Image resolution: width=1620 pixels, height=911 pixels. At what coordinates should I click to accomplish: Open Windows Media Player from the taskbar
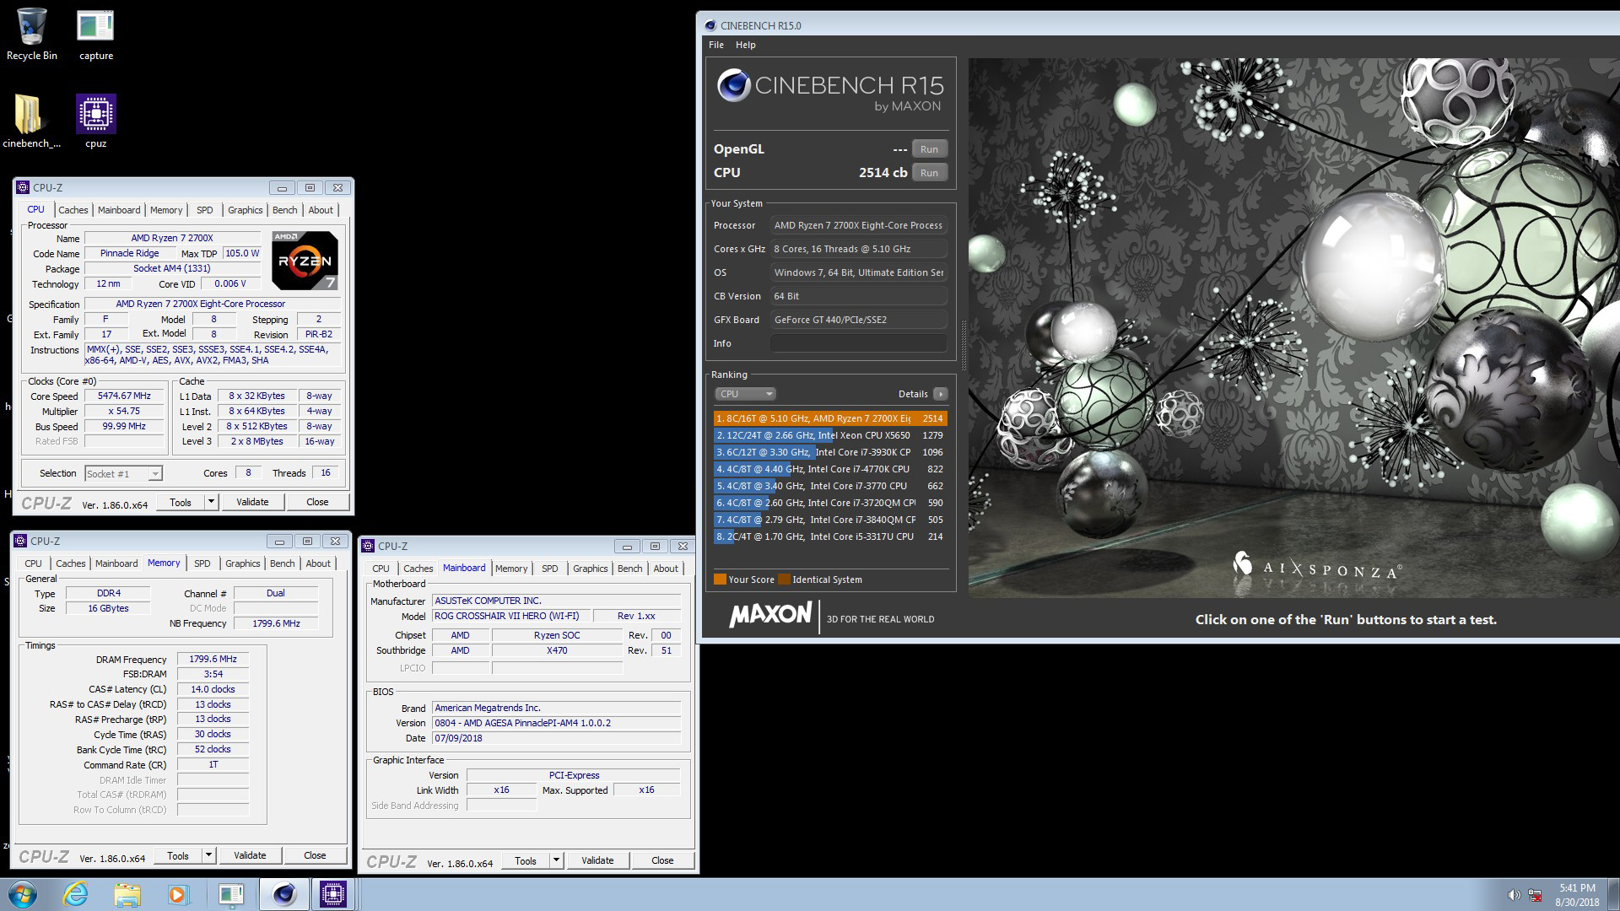(x=178, y=894)
